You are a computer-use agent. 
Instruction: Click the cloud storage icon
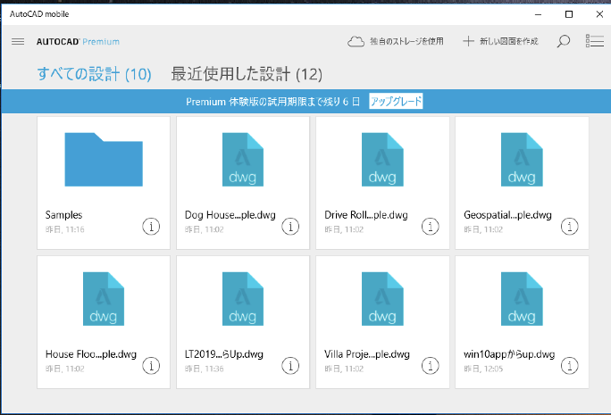[356, 41]
